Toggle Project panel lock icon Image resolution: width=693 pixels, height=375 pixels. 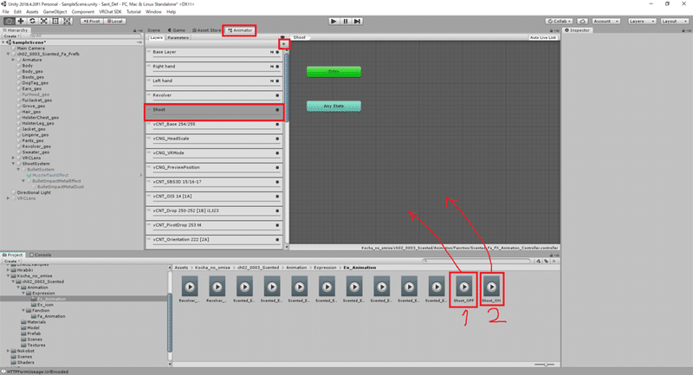coord(552,255)
